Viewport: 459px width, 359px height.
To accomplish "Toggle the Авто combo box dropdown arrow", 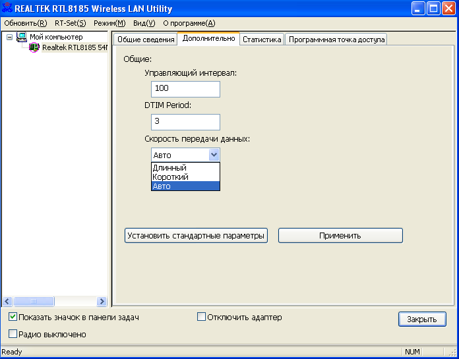I will click(214, 155).
